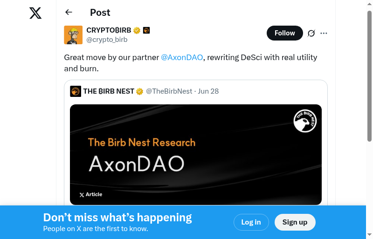The width and height of the screenshot is (373, 239).
Task: Click the gold verified badge beside CRYPTOBIRB
Action: tap(137, 31)
